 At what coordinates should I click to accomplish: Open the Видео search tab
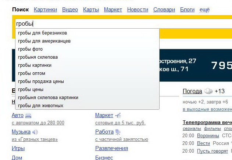(70, 10)
